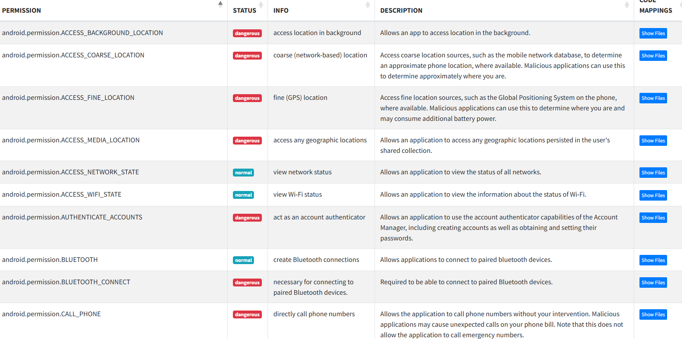Select android.permission.AUTHENTICATE_ACCOUNTS row text

pos(72,217)
